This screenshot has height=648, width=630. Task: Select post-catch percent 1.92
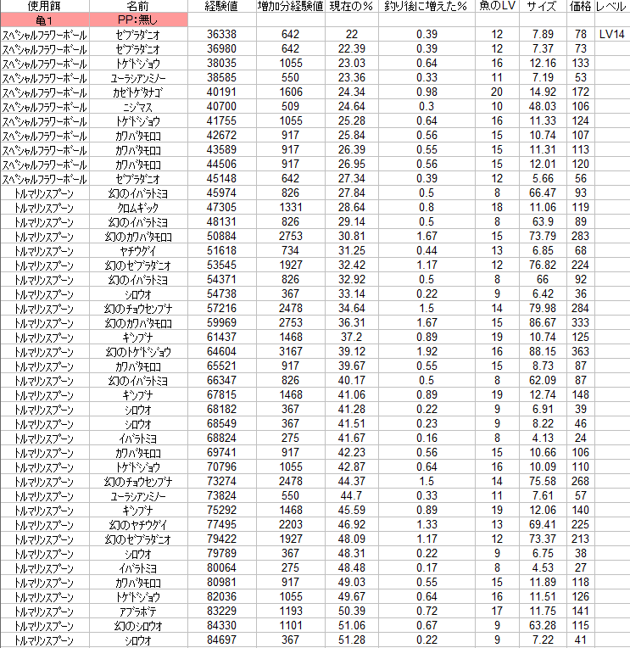(427, 352)
